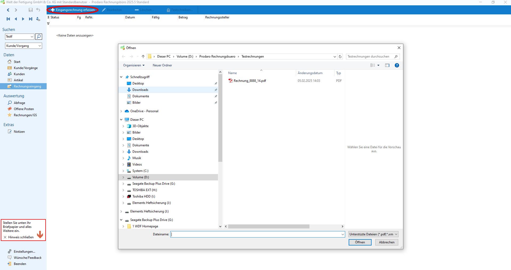Click the horizontal scrollbar in file list
The image size is (511, 270).
pyautogui.click(x=269, y=226)
